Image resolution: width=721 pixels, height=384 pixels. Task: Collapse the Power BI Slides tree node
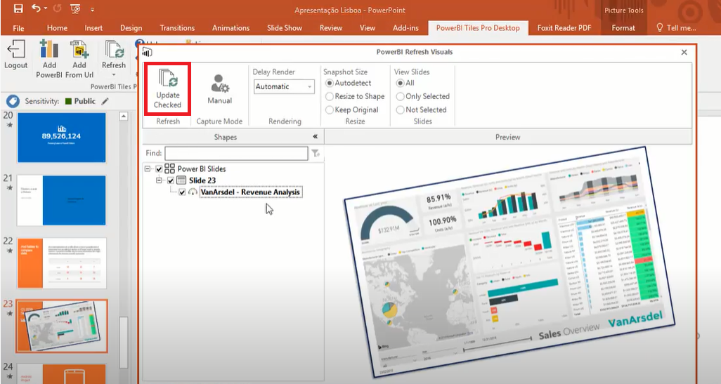click(x=148, y=168)
